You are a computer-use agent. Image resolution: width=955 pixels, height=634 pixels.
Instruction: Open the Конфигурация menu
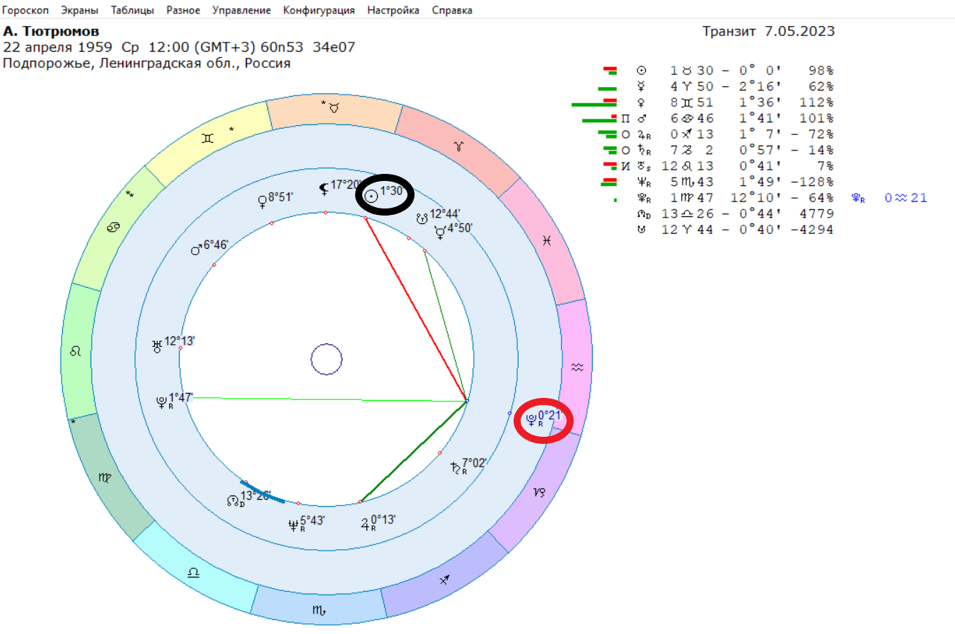click(319, 10)
